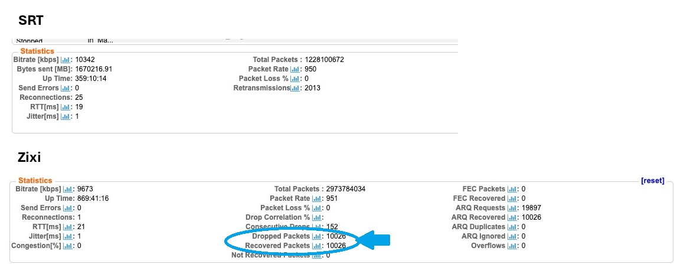Open the FEC Packets chart icon

(512, 189)
